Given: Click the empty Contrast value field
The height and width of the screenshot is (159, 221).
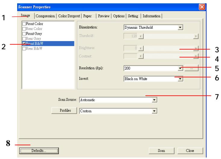Looking at the screenshot, I should pos(130,56).
